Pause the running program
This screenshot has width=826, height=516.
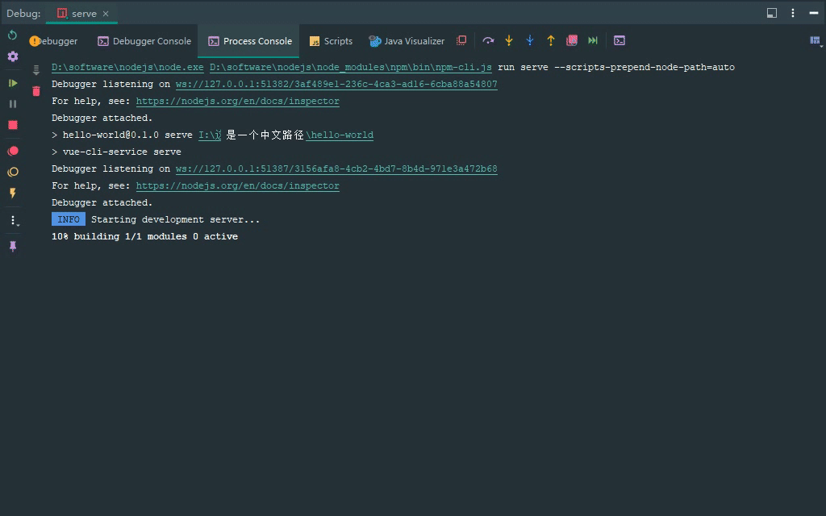13,104
